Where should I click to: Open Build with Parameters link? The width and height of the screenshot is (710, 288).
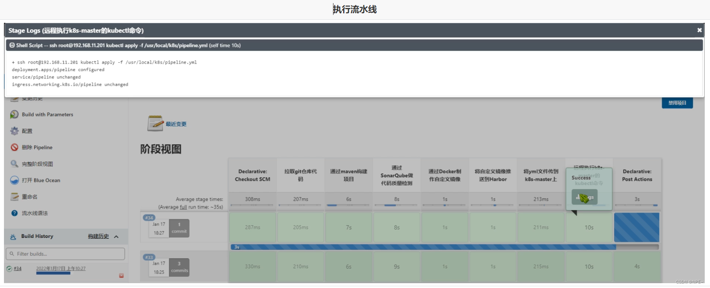tap(47, 115)
